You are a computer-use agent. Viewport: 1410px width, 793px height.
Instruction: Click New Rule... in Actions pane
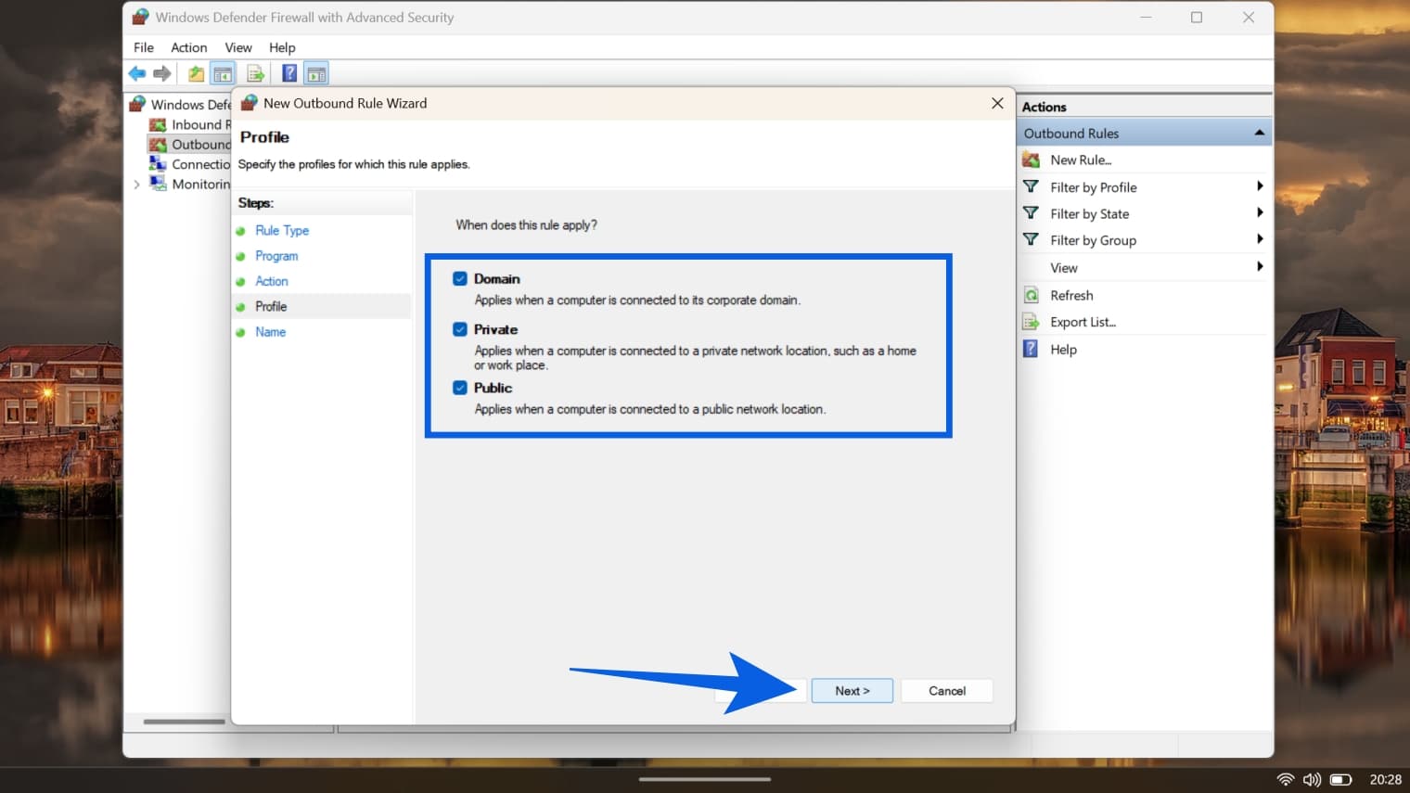pyautogui.click(x=1081, y=160)
